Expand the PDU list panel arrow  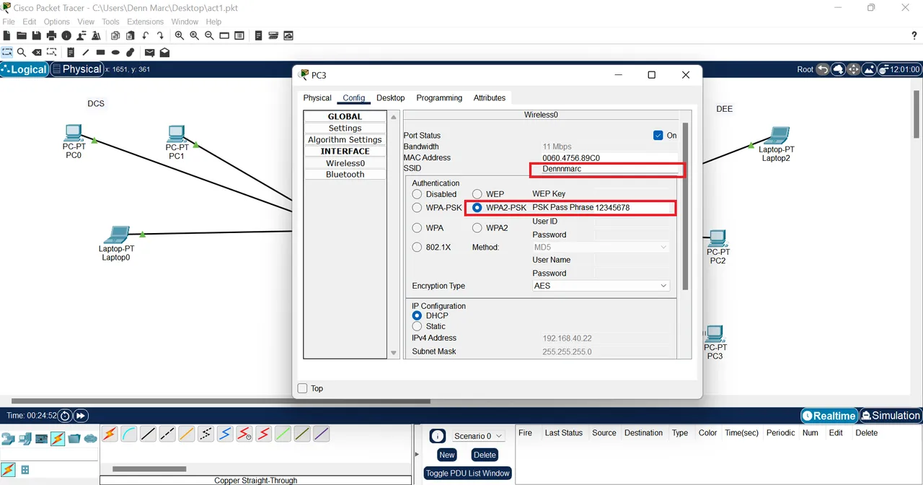[x=417, y=454]
